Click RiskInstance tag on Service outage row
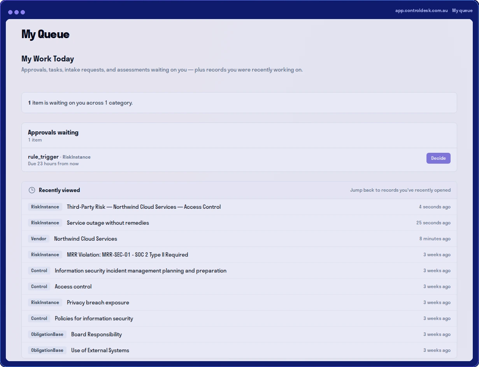Viewport: 479px width, 367px height. 45,223
